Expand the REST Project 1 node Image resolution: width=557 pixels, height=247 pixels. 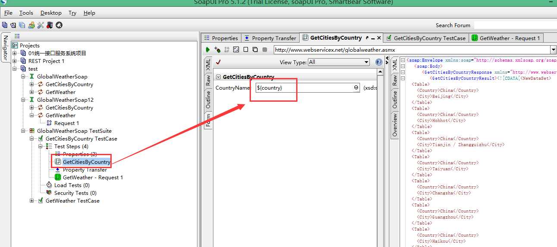(x=14, y=61)
